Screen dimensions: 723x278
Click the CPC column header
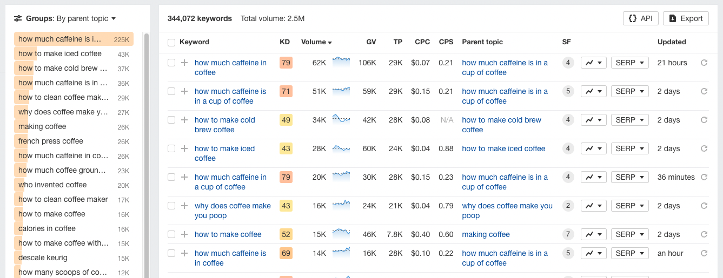(x=422, y=42)
